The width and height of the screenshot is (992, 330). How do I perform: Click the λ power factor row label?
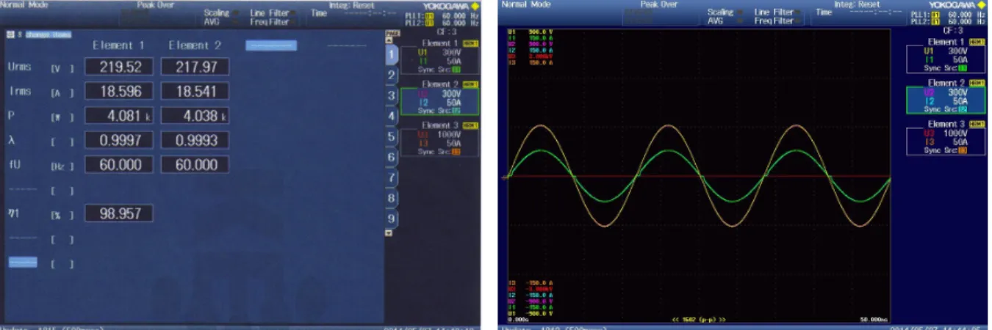coord(11,140)
